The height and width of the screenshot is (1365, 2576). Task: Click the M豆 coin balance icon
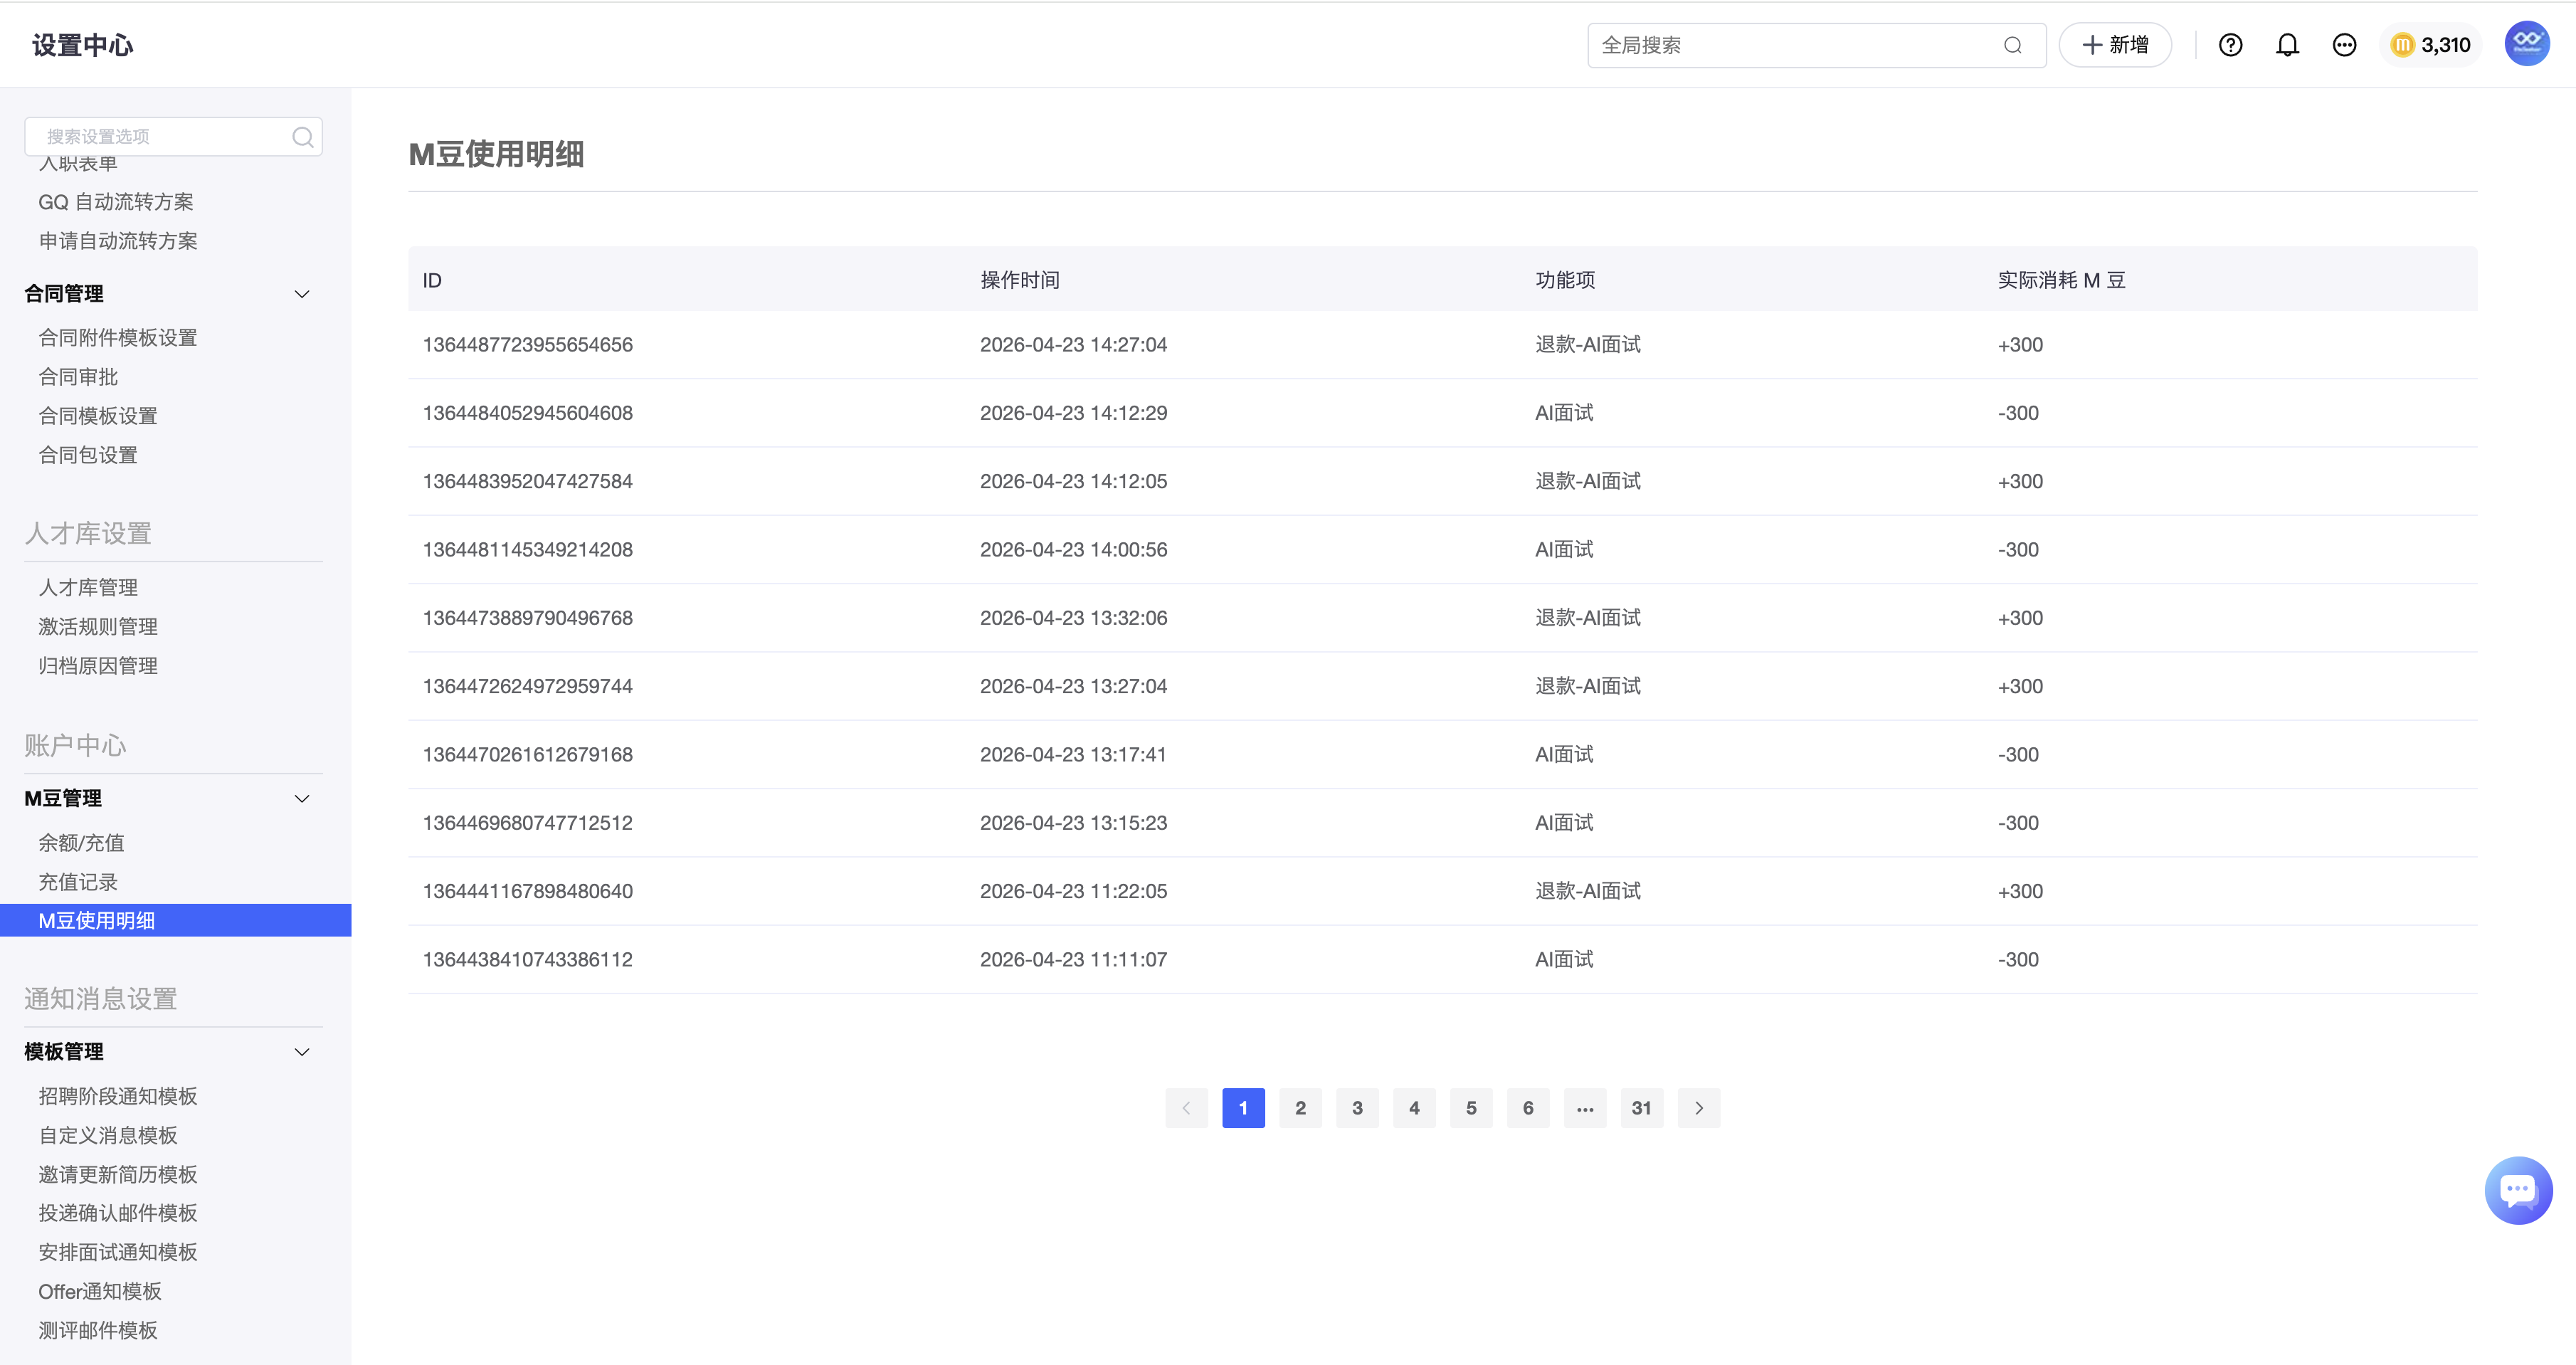pyautogui.click(x=2402, y=45)
